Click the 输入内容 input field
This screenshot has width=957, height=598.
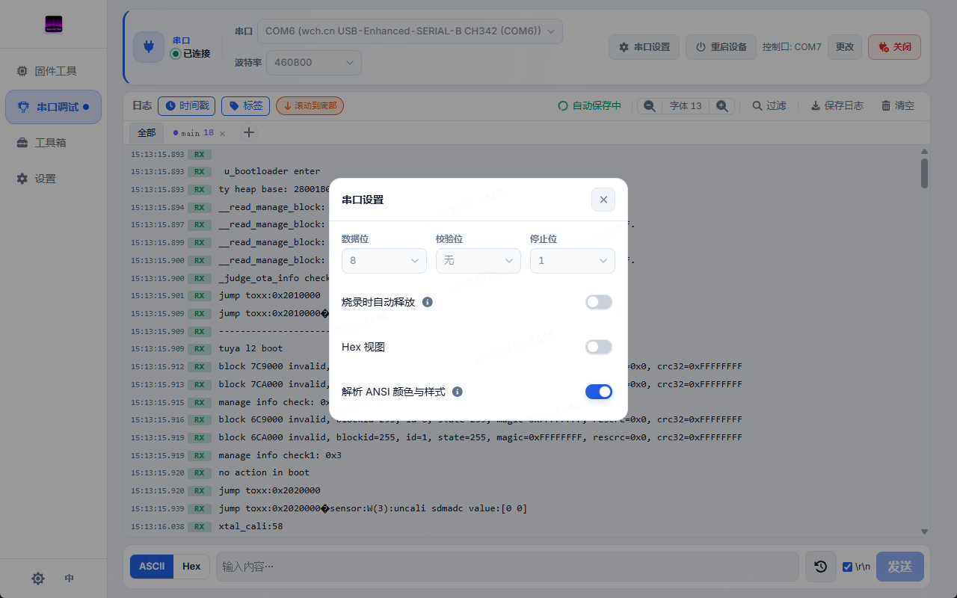[508, 567]
